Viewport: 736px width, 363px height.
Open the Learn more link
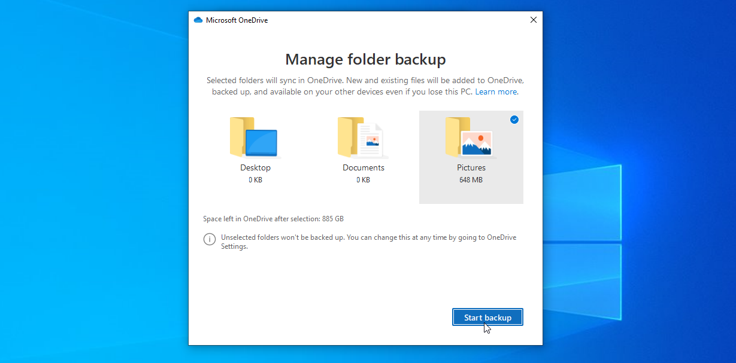496,91
